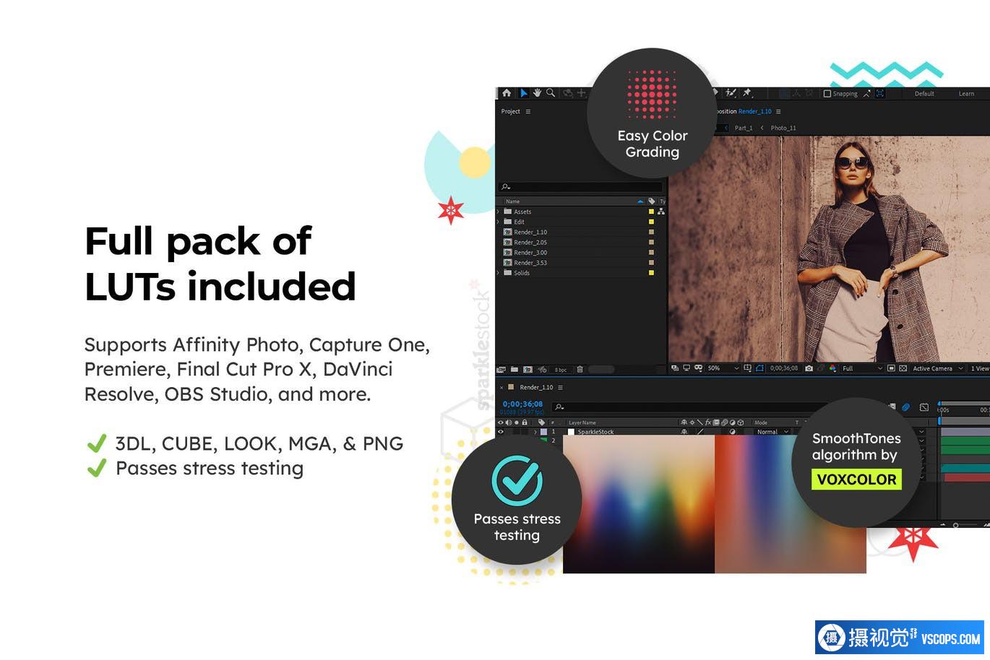Select the Zoom magnifier tool
990x660 pixels.
(551, 93)
